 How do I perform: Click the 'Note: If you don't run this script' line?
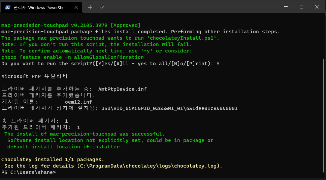pos(96,45)
